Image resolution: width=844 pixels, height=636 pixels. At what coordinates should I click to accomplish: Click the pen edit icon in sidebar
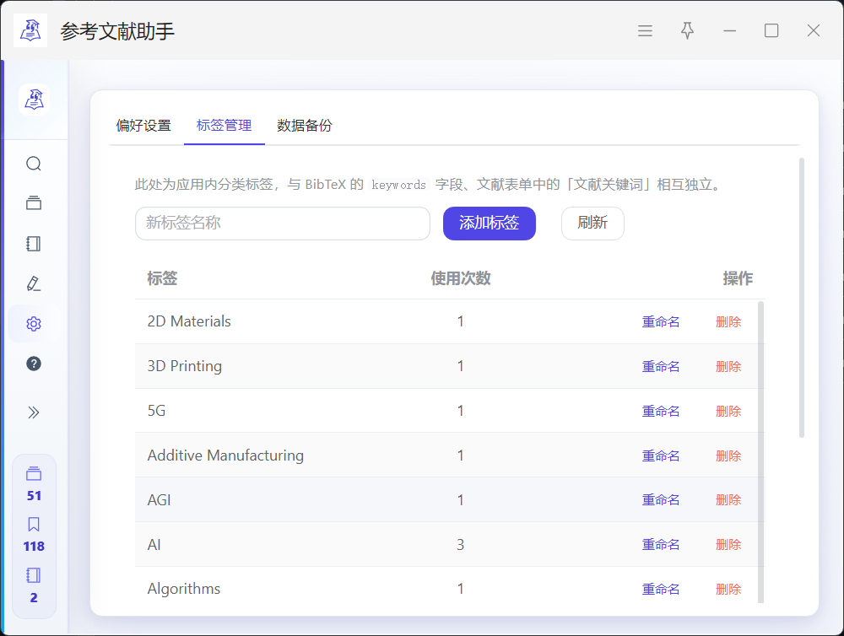coord(34,283)
